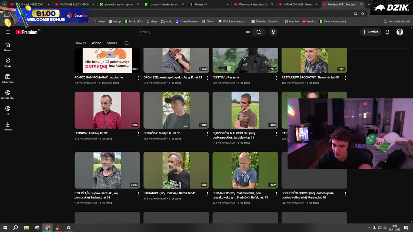Open the account avatar menu

coord(400,32)
